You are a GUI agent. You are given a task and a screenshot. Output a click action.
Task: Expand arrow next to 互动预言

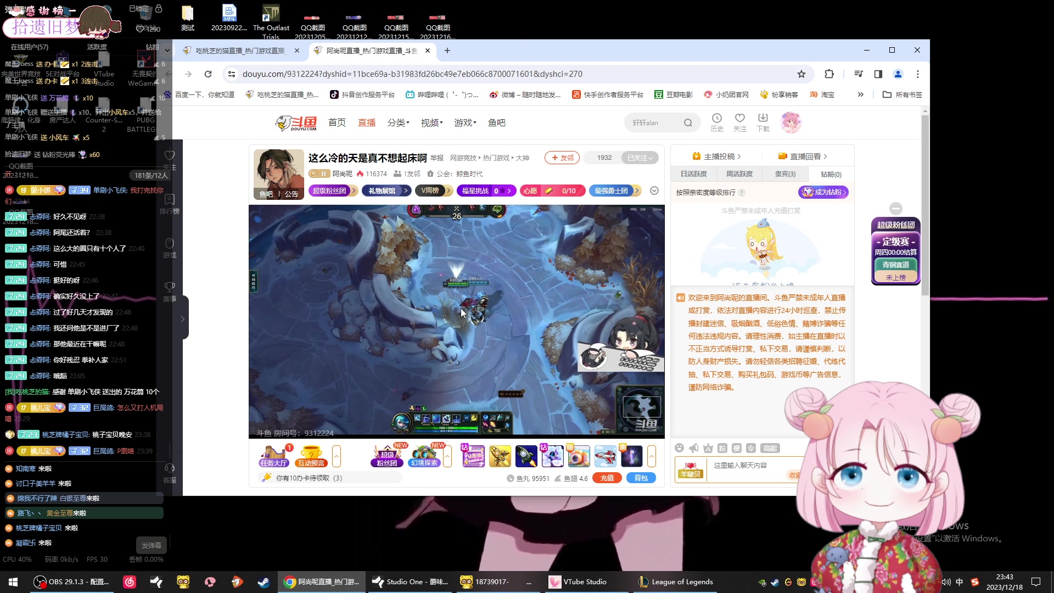337,456
